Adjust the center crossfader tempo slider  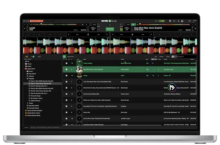click(x=110, y=25)
